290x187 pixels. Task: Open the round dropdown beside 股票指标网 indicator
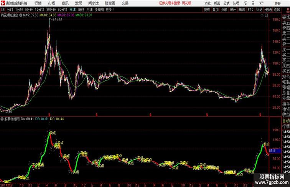pyautogui.click(x=2, y=119)
